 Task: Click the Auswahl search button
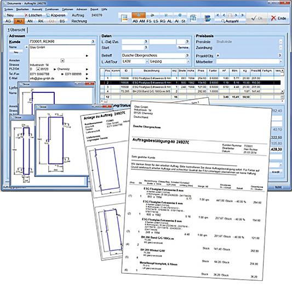[x=230, y=21]
